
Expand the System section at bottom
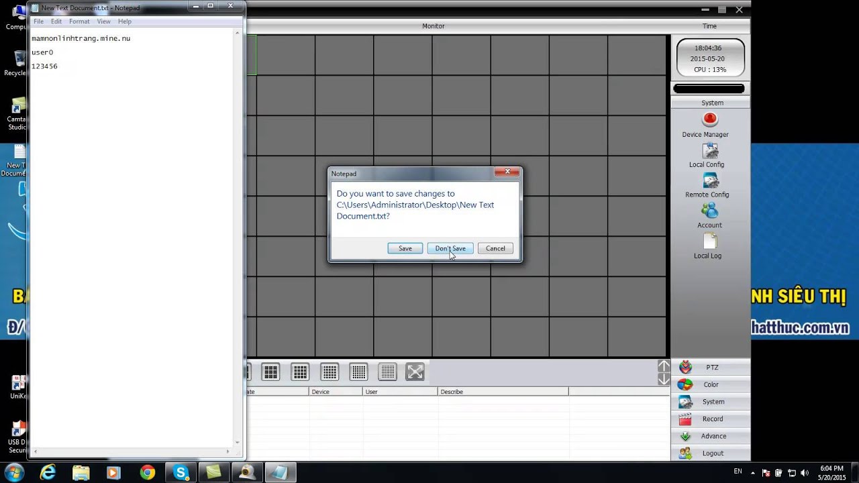[x=711, y=402]
